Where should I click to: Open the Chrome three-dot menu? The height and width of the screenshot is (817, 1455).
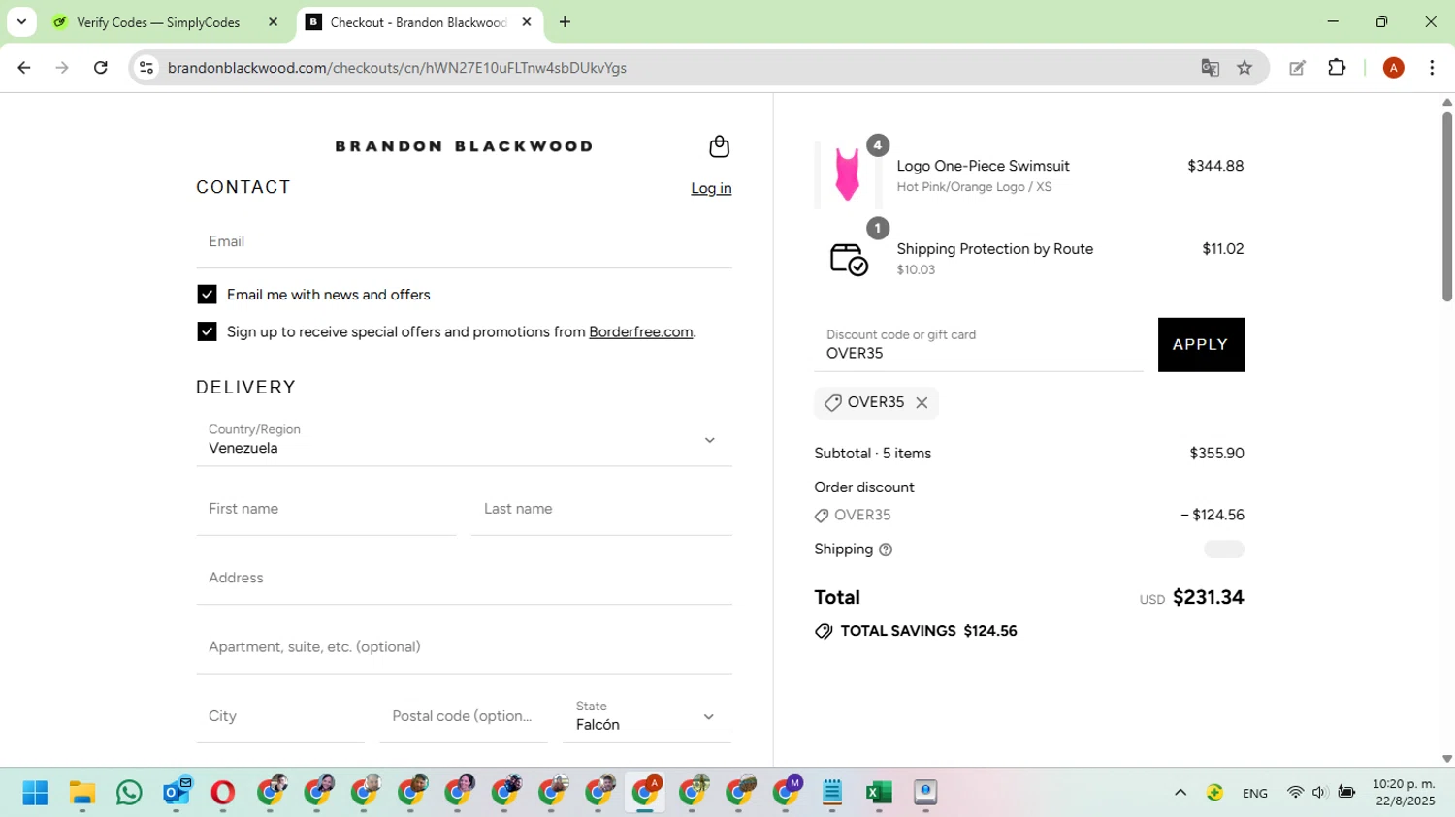point(1432,68)
